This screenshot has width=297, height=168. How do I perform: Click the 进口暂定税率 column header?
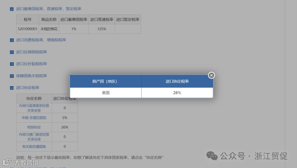pyautogui.click(x=128, y=19)
